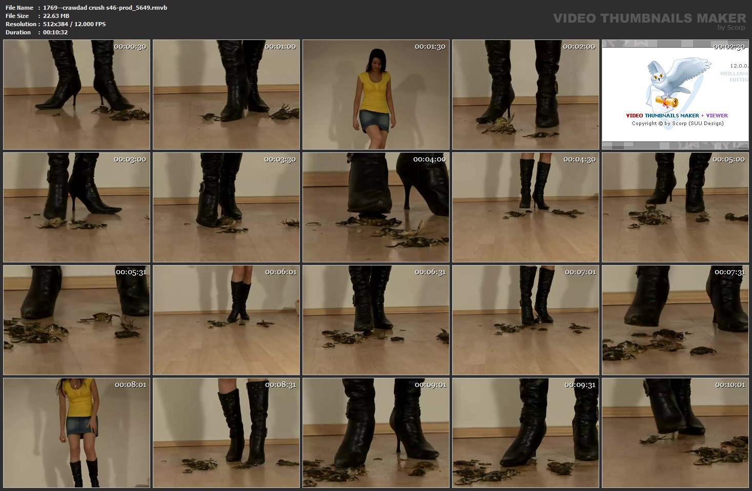The image size is (752, 491).
Task: Click the duration value "00:10:32"
Action: pyautogui.click(x=55, y=32)
